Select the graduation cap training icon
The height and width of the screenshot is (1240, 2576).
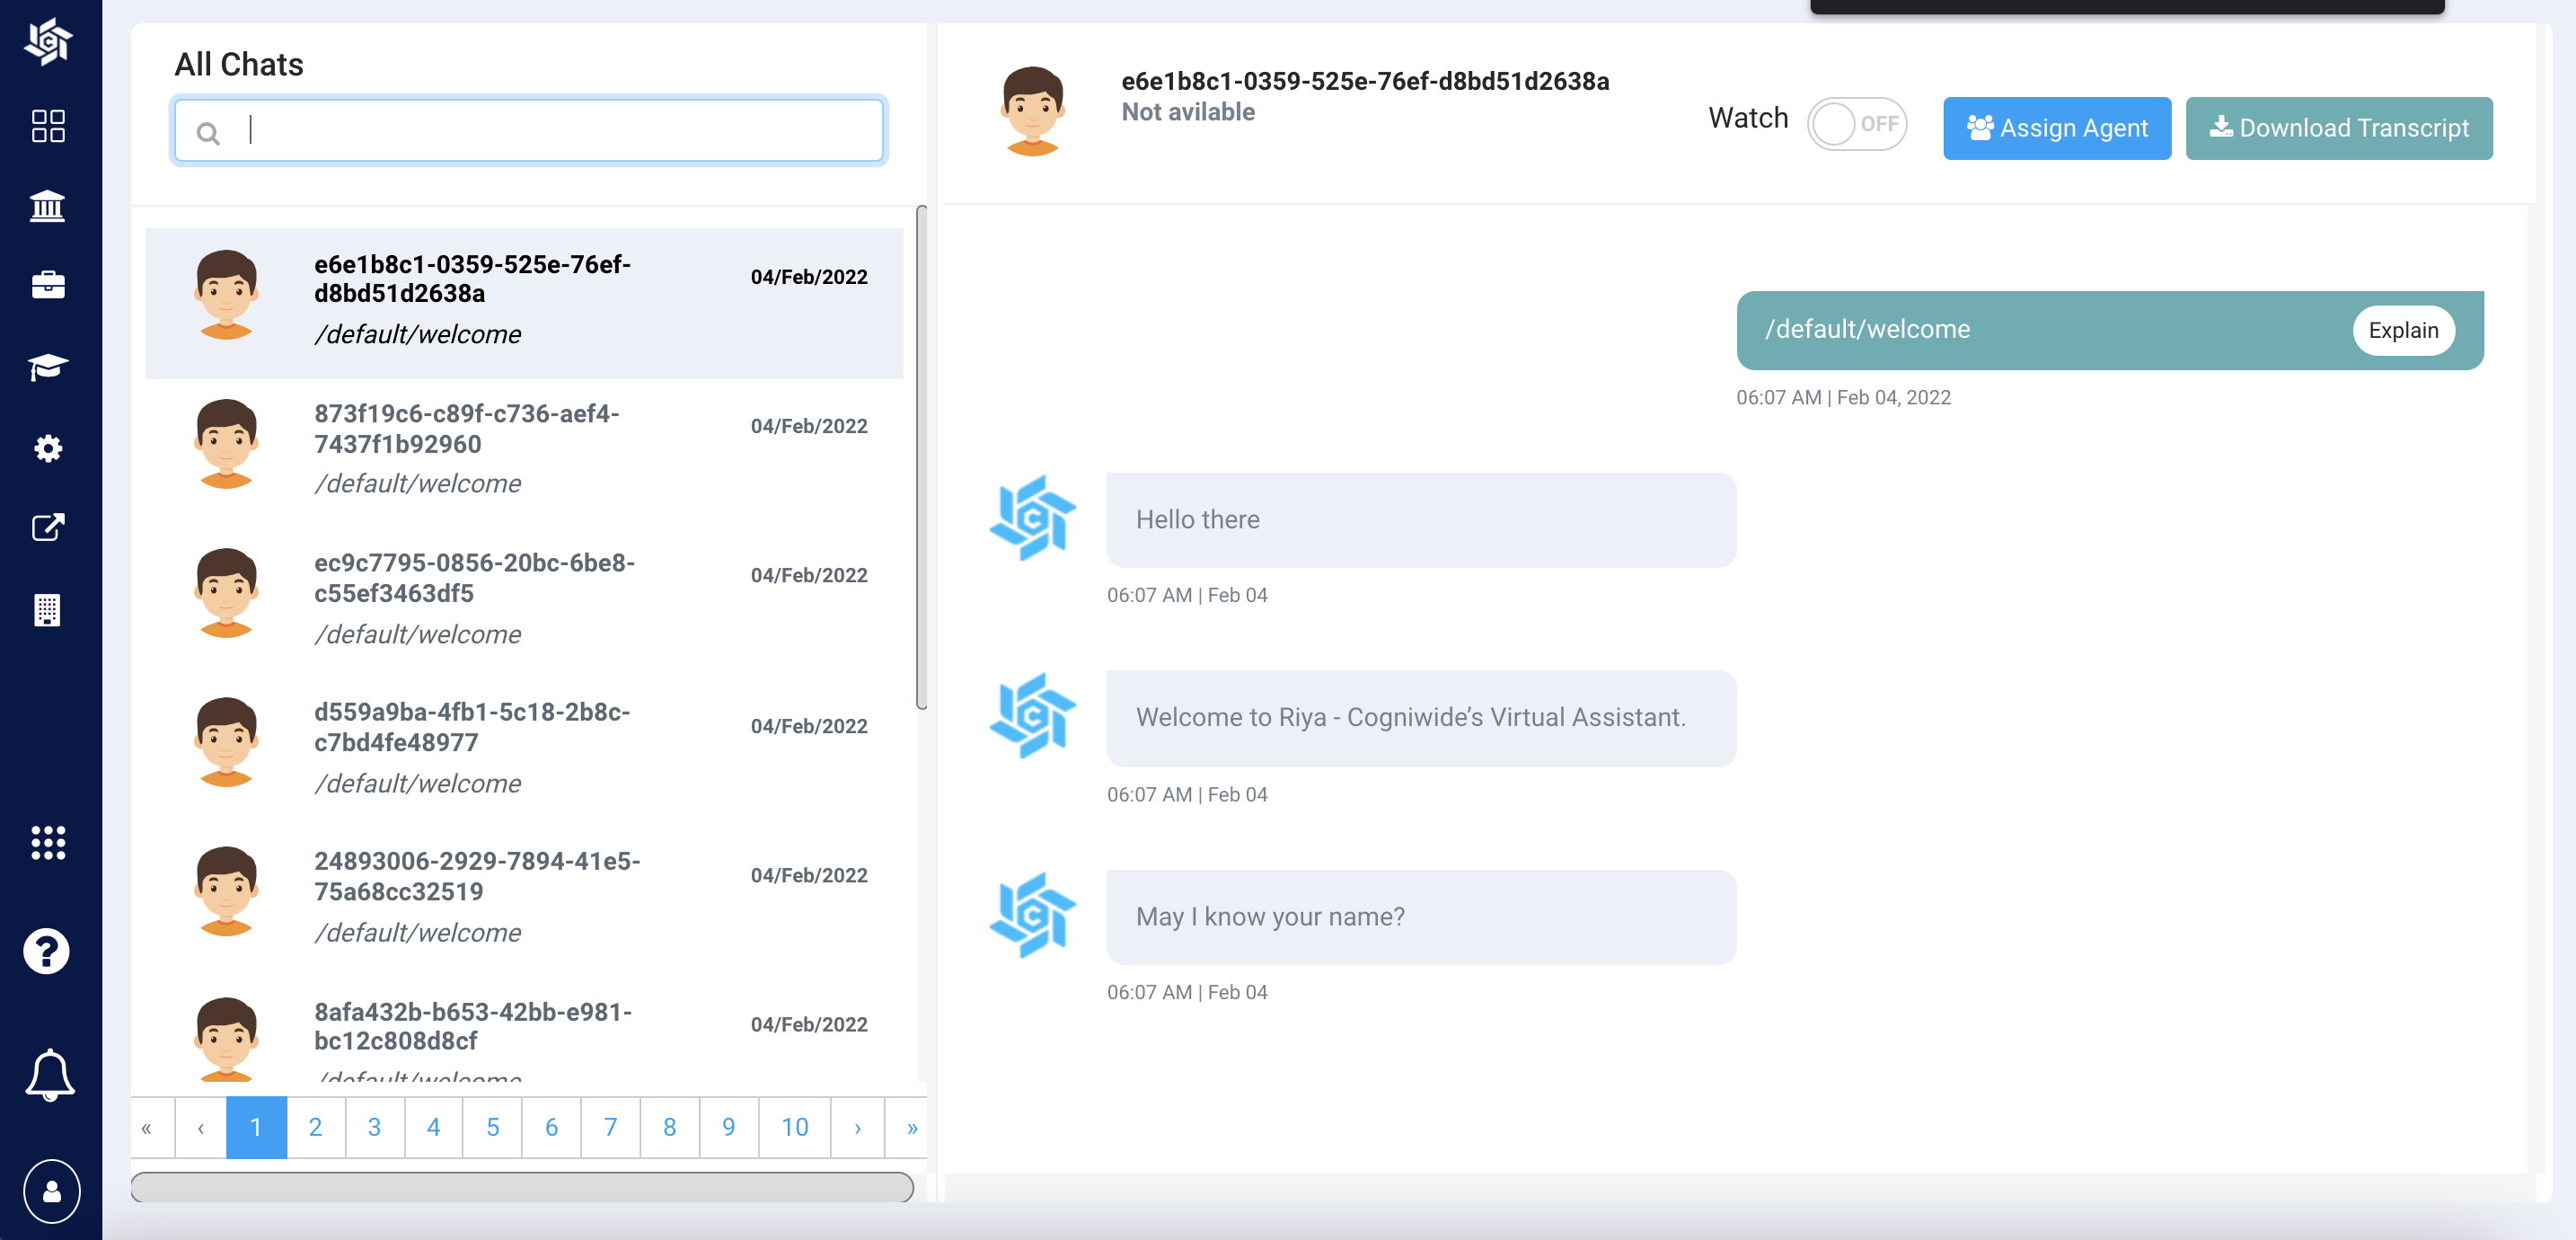tap(48, 367)
